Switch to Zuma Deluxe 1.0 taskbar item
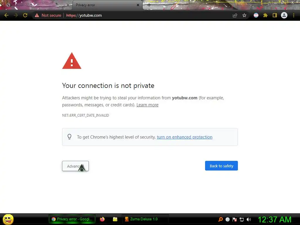The height and width of the screenshot is (225, 300). [145, 219]
